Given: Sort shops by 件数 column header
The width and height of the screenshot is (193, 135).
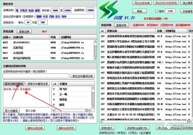Looking at the screenshot, I should (x=54, y=37).
